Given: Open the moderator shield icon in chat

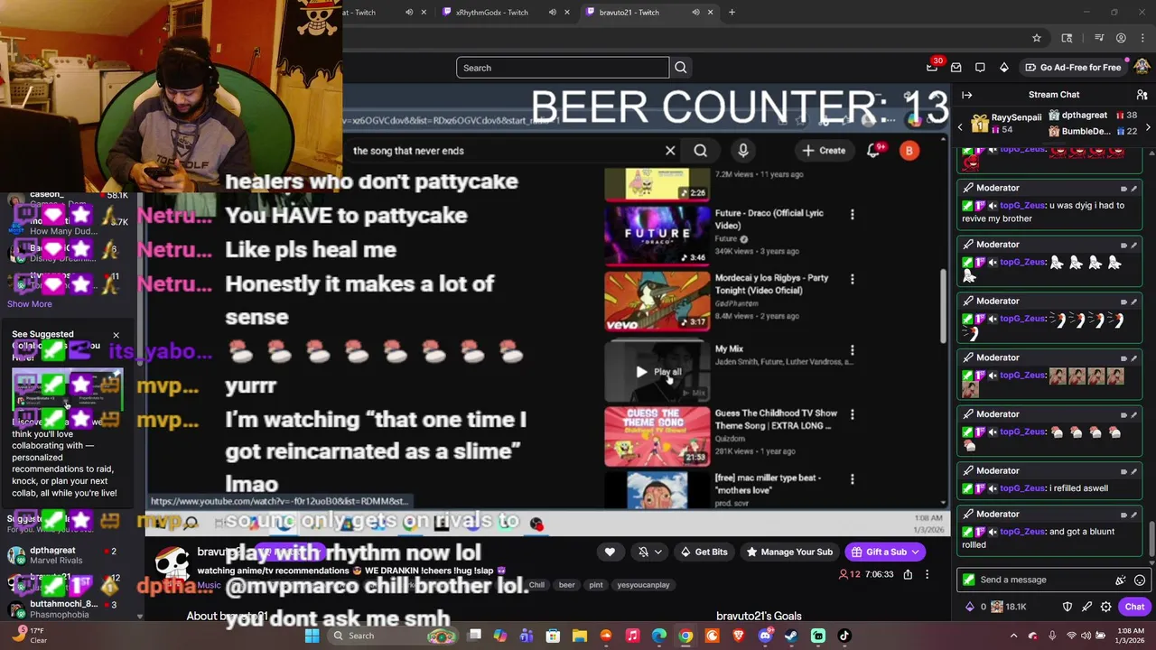Looking at the screenshot, I should (x=1067, y=607).
